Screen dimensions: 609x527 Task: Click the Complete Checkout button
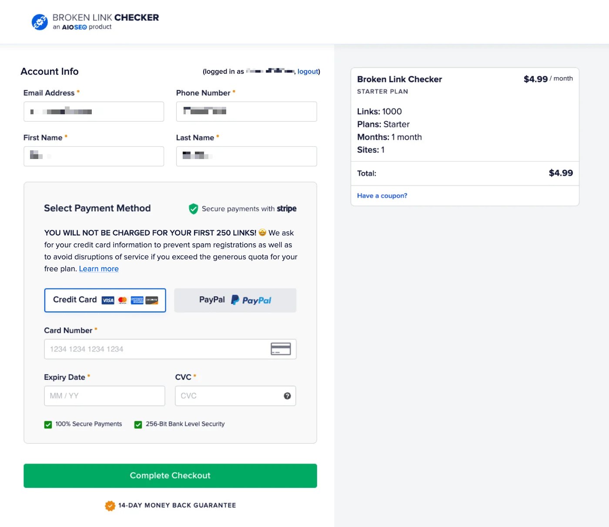(x=170, y=475)
